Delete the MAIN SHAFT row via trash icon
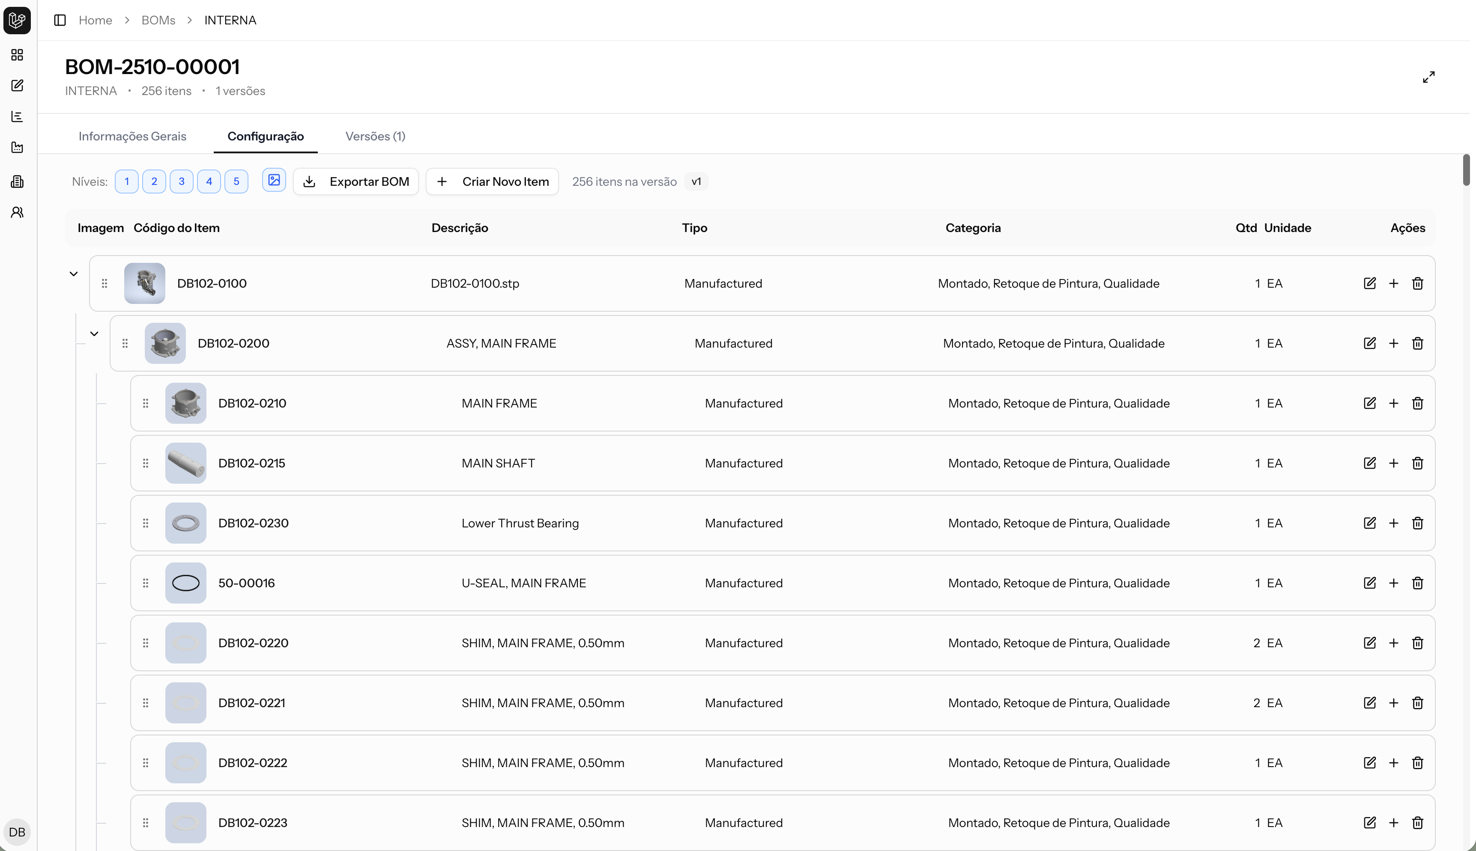 pos(1417,464)
